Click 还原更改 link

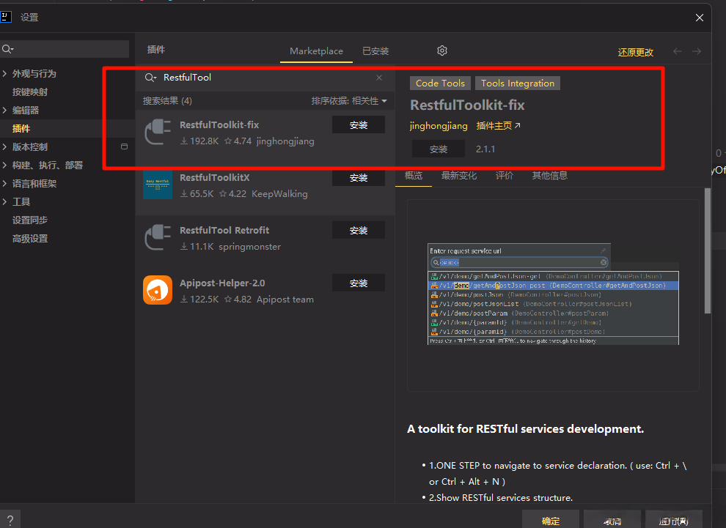pyautogui.click(x=636, y=52)
